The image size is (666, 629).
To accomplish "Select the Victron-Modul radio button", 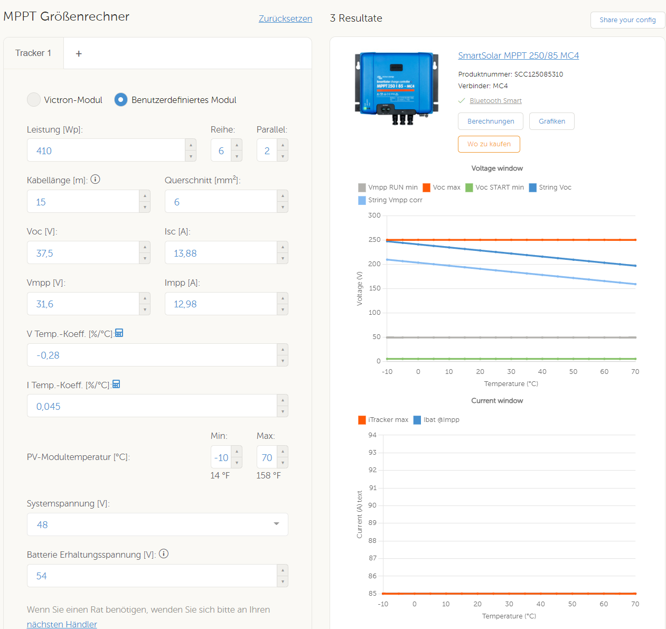I will (34, 100).
